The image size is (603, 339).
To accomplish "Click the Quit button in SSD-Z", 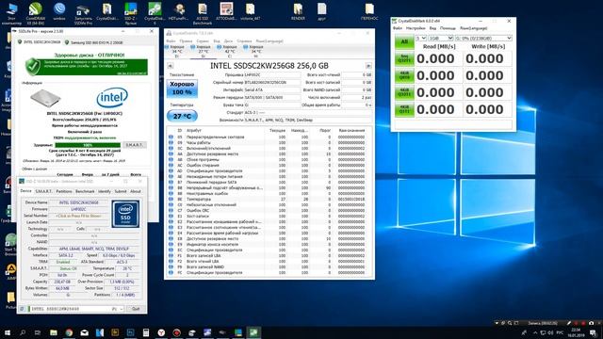I will (x=136, y=309).
